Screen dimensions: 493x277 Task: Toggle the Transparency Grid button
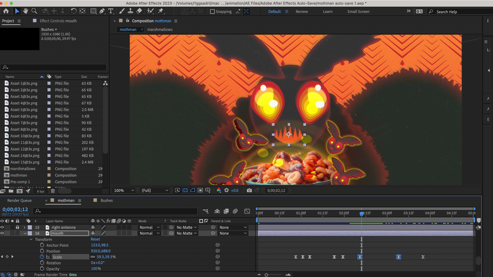coord(185,190)
